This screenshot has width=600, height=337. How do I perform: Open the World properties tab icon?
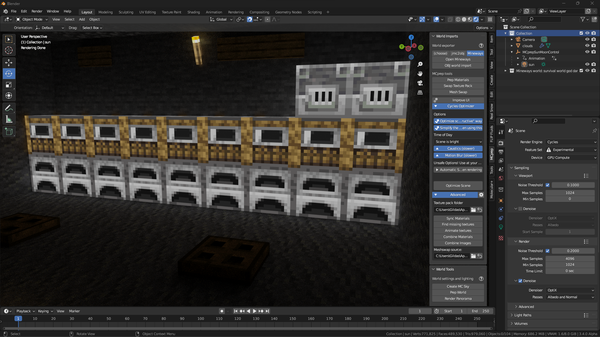point(501,178)
